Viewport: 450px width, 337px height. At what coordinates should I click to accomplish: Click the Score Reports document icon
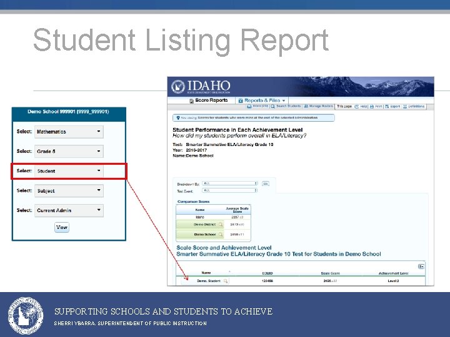(191, 101)
